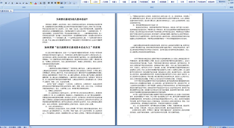Toggle underline formatting
This screenshot has height=128, width=234.
(x=12, y=3)
